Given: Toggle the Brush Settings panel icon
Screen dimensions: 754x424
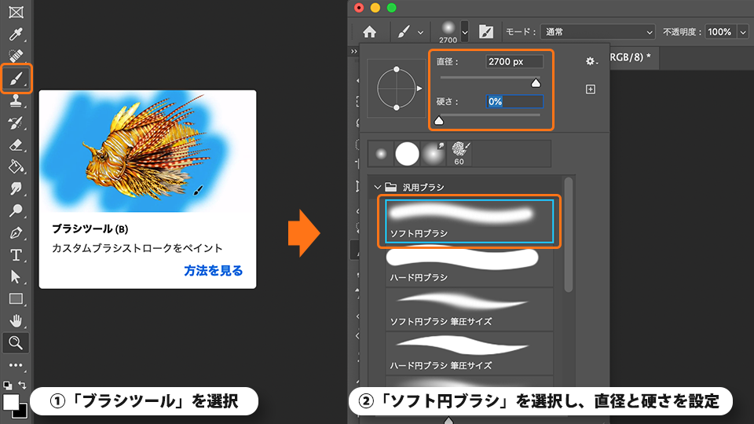Looking at the screenshot, I should (486, 32).
